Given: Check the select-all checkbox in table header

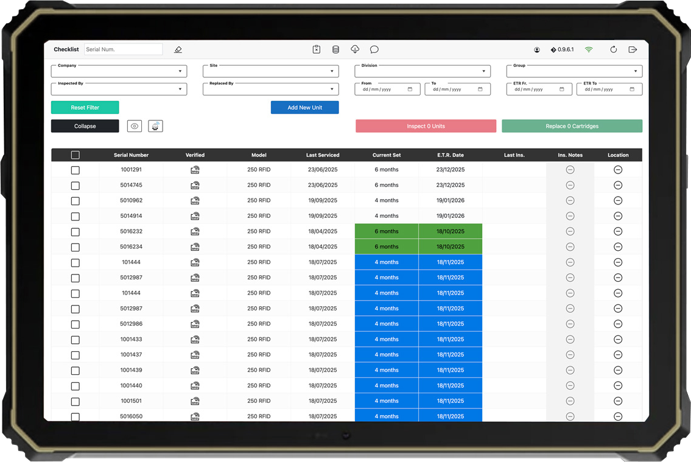Looking at the screenshot, I should tap(75, 155).
